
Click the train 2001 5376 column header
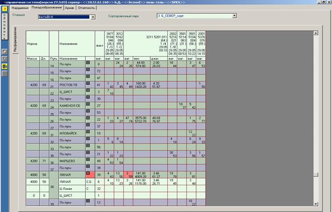click(201, 44)
